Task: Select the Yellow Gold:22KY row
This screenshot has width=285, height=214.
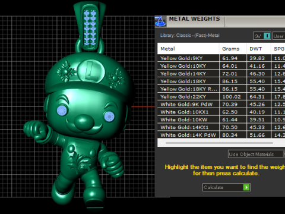Action: pyautogui.click(x=221, y=97)
